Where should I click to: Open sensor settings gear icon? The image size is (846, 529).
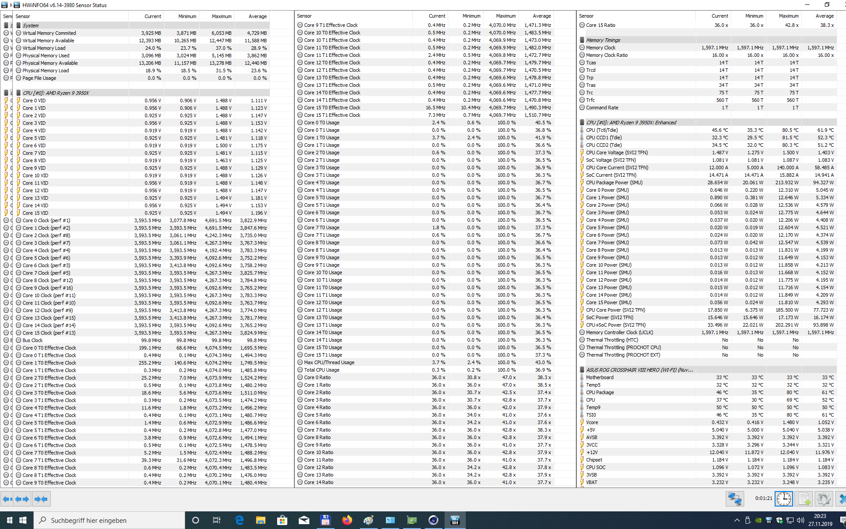pos(823,499)
